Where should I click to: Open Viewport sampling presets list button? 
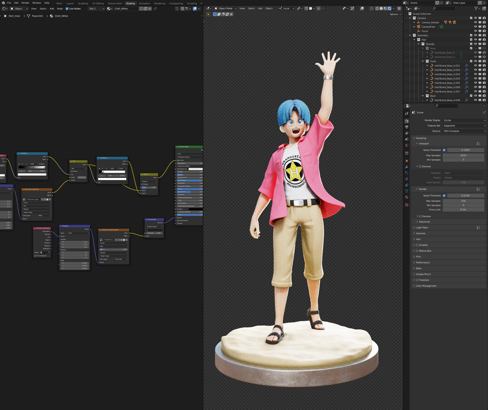tap(478, 144)
